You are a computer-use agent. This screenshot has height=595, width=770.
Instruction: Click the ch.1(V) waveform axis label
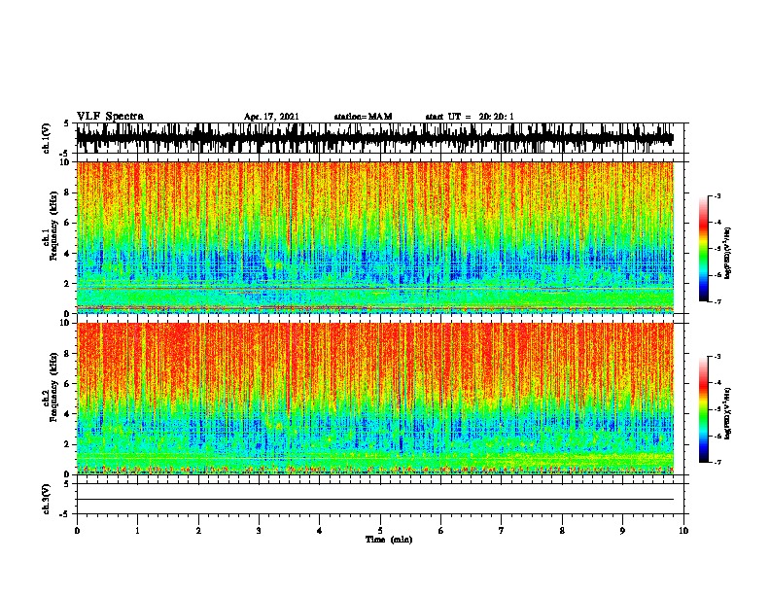46,138
